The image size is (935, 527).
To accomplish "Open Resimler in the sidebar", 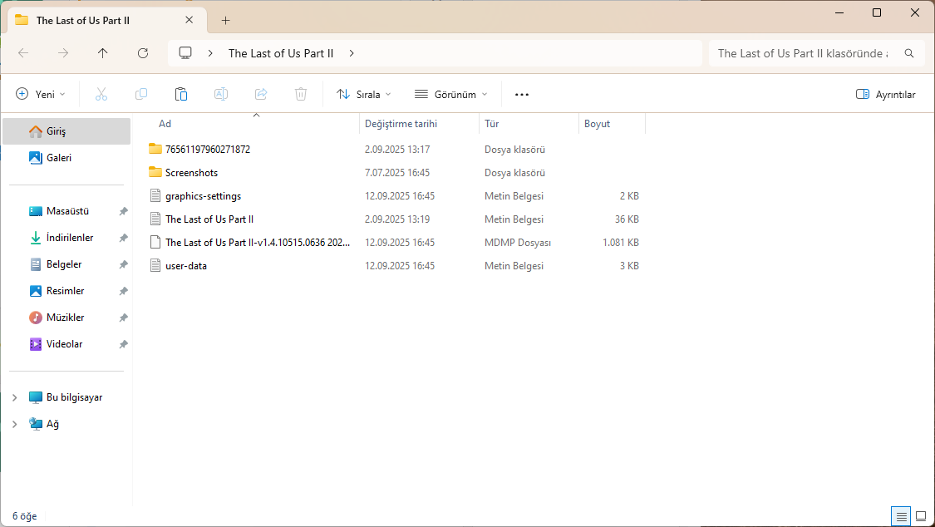I will 66,291.
